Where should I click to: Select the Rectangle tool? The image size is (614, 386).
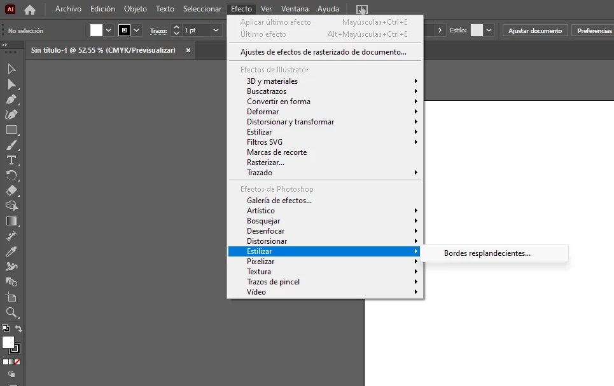tap(11, 130)
